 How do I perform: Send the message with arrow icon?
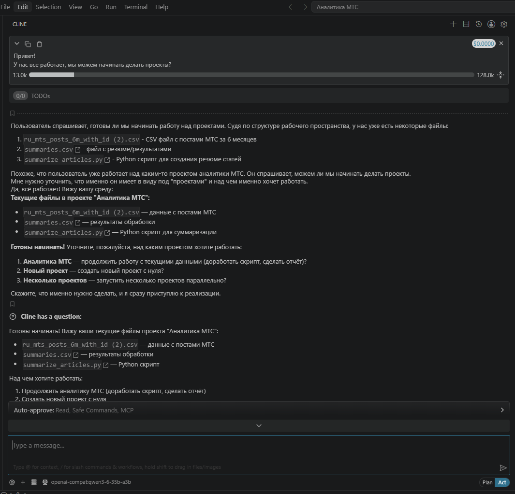(503, 468)
